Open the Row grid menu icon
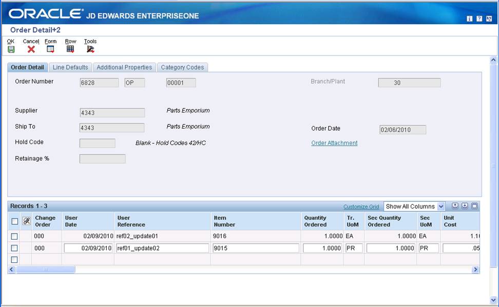Viewport: 499px width, 307px height. tap(70, 49)
